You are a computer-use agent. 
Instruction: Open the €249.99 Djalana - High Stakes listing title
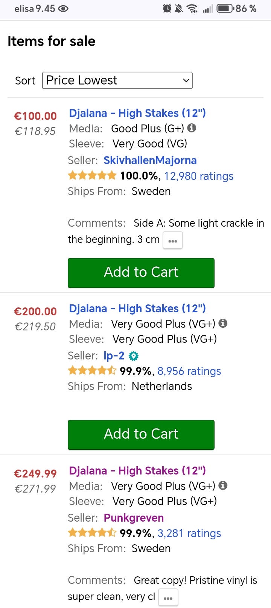pyautogui.click(x=137, y=471)
